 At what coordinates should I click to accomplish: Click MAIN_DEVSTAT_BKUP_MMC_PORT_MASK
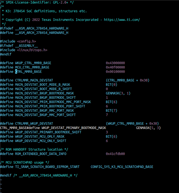click(44, 111)
